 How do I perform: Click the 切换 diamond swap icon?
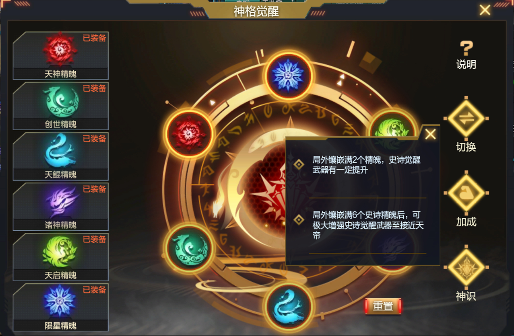coord(466,119)
